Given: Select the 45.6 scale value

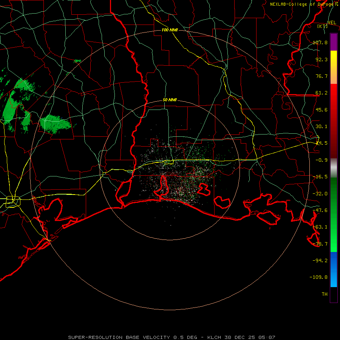Looking at the screenshot, I should coord(321,110).
